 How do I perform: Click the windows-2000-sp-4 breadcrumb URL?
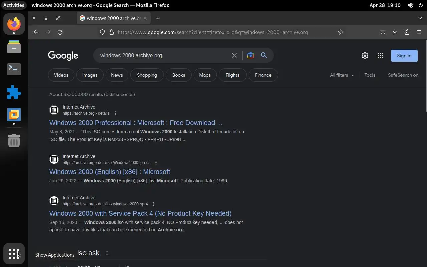pos(105,204)
